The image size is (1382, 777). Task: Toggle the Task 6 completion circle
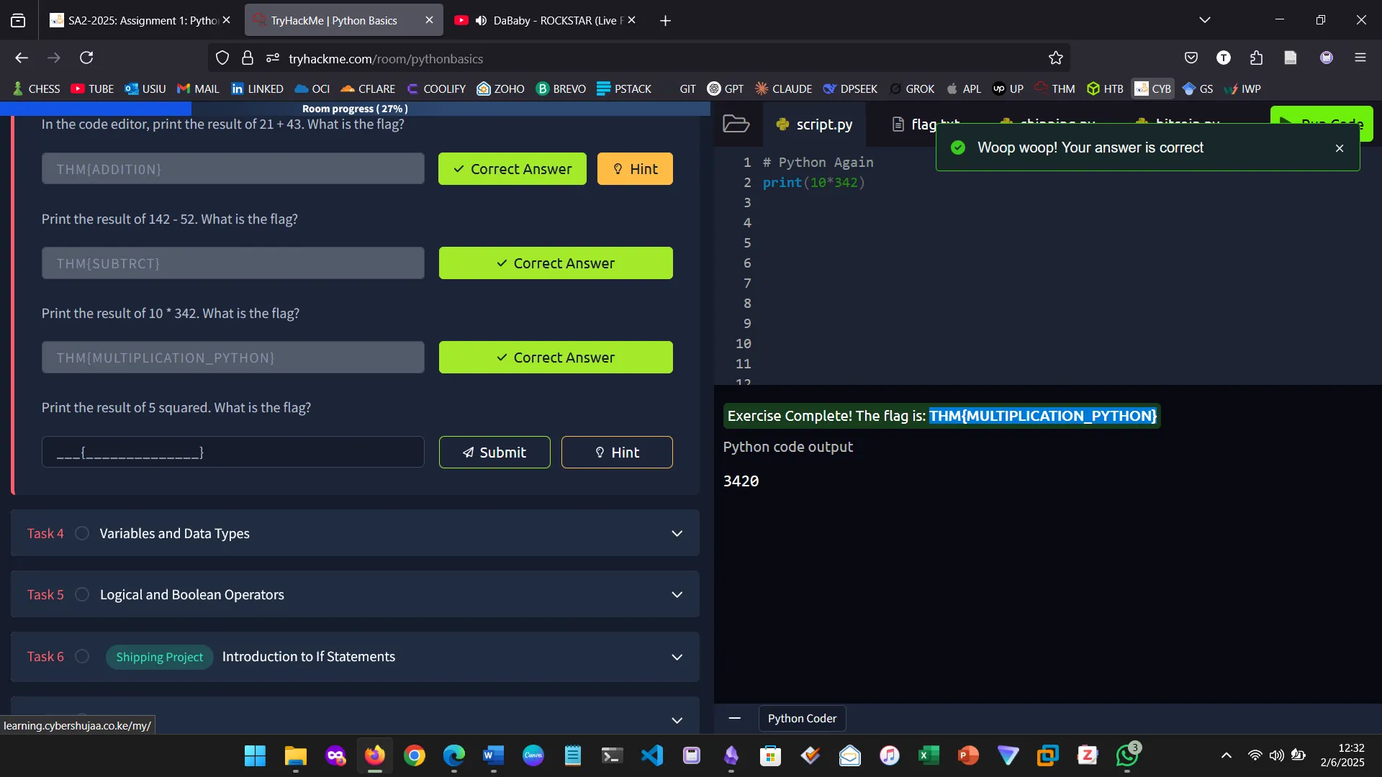point(82,656)
